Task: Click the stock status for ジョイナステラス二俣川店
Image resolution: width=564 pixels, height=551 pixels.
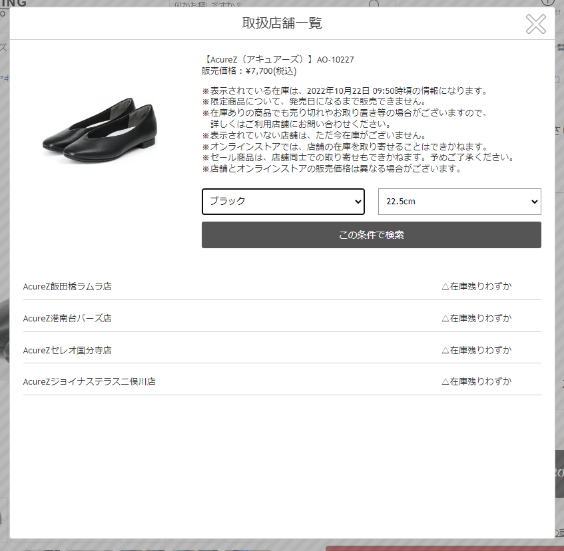Action: (476, 382)
